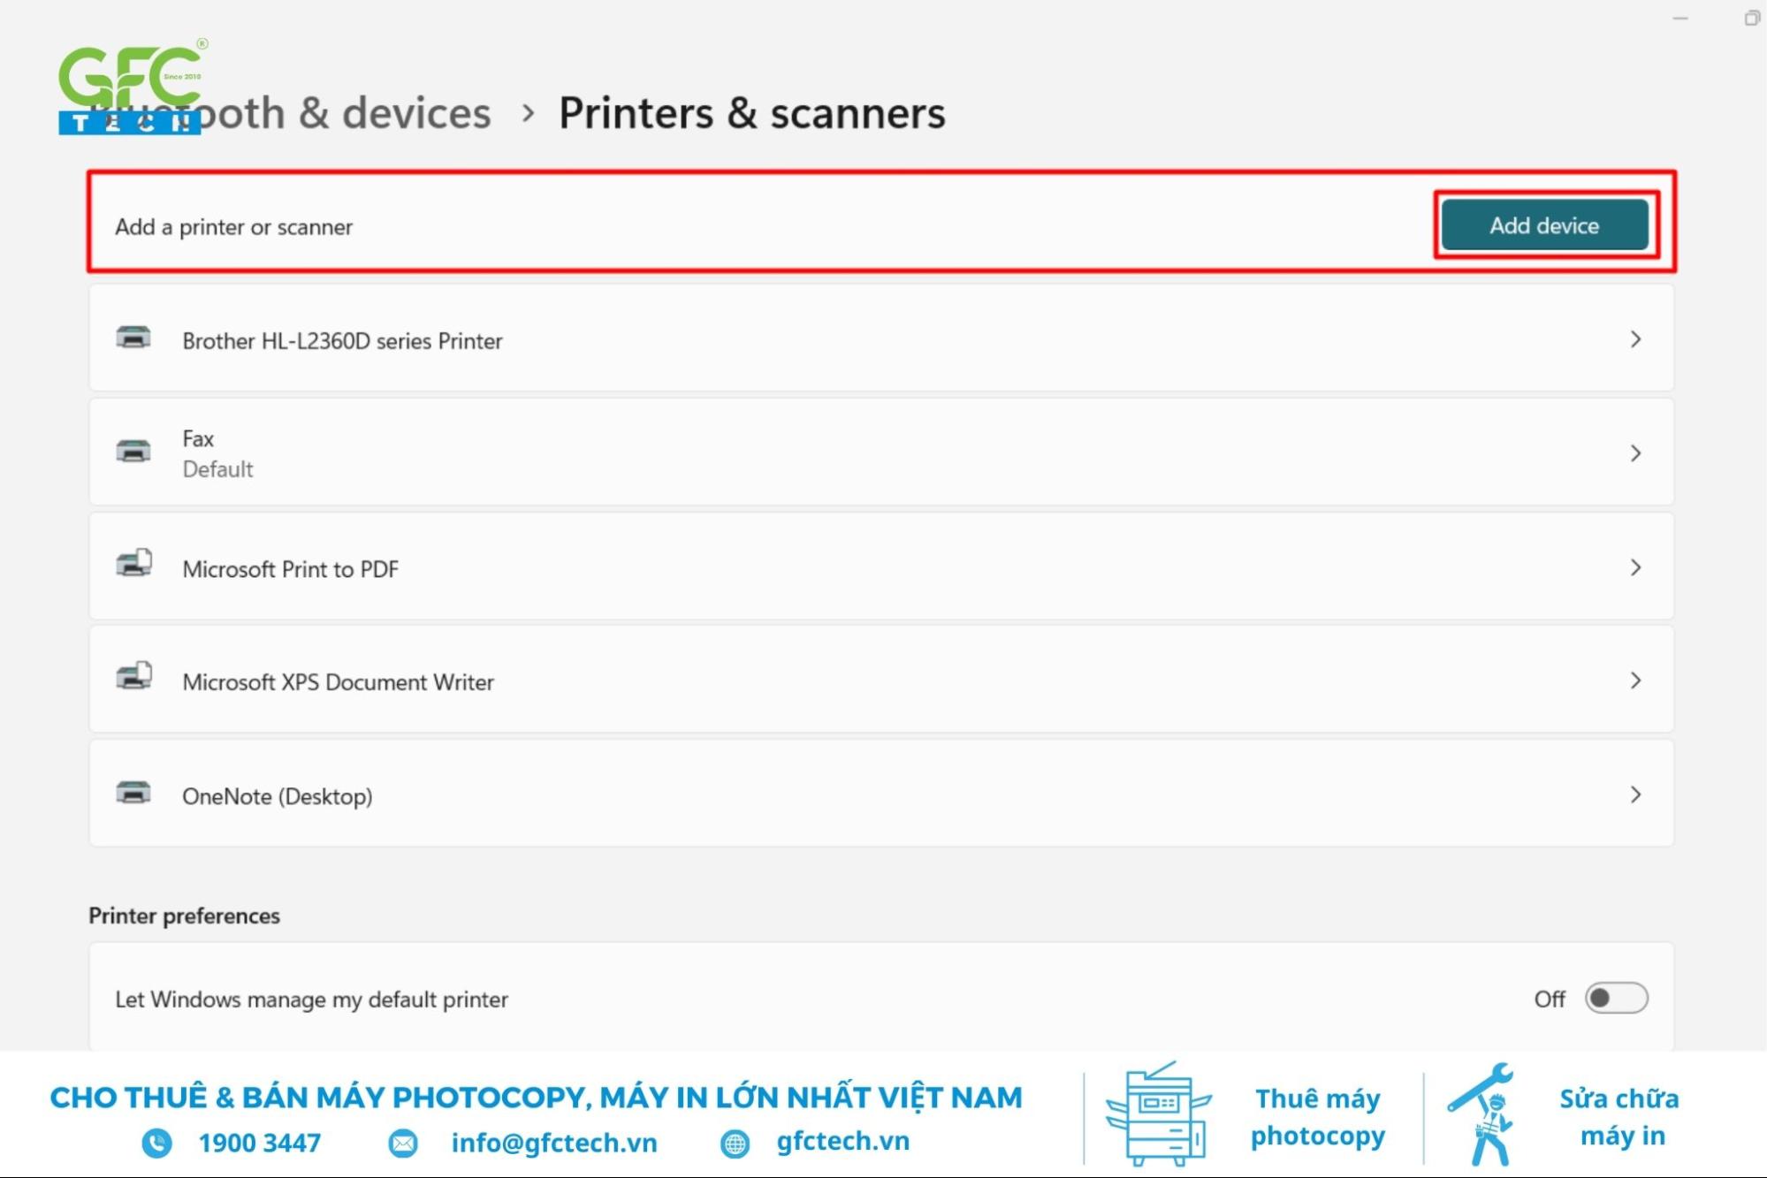Viewport: 1767px width, 1178px height.
Task: Expand the Brother HL-L2360D row chevron
Action: (1635, 339)
